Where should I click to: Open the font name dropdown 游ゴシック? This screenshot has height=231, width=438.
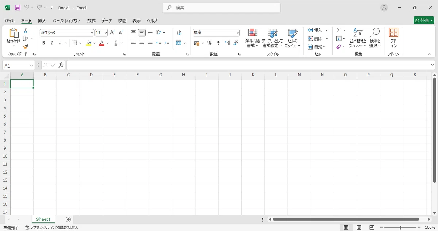click(x=92, y=33)
